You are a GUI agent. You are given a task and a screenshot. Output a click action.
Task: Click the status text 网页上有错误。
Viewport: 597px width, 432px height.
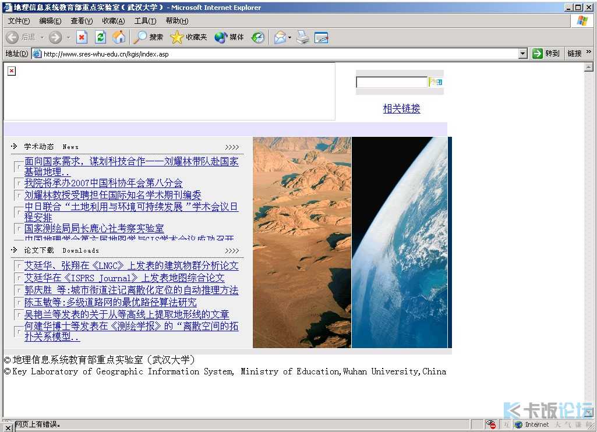pyautogui.click(x=38, y=424)
